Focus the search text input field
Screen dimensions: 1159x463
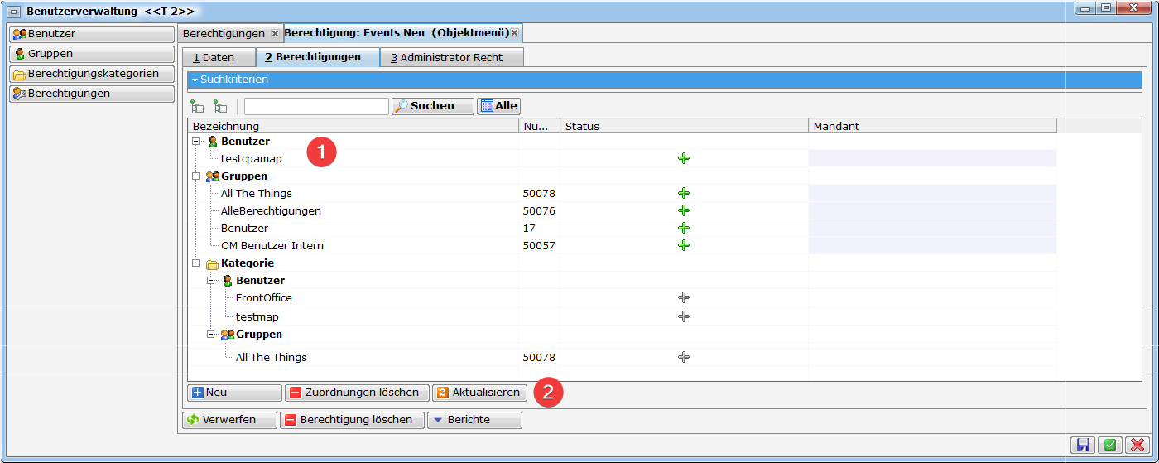tap(315, 106)
